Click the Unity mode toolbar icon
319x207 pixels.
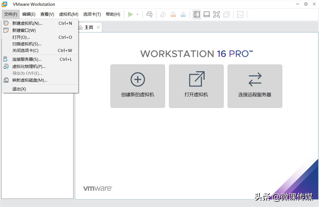226,15
